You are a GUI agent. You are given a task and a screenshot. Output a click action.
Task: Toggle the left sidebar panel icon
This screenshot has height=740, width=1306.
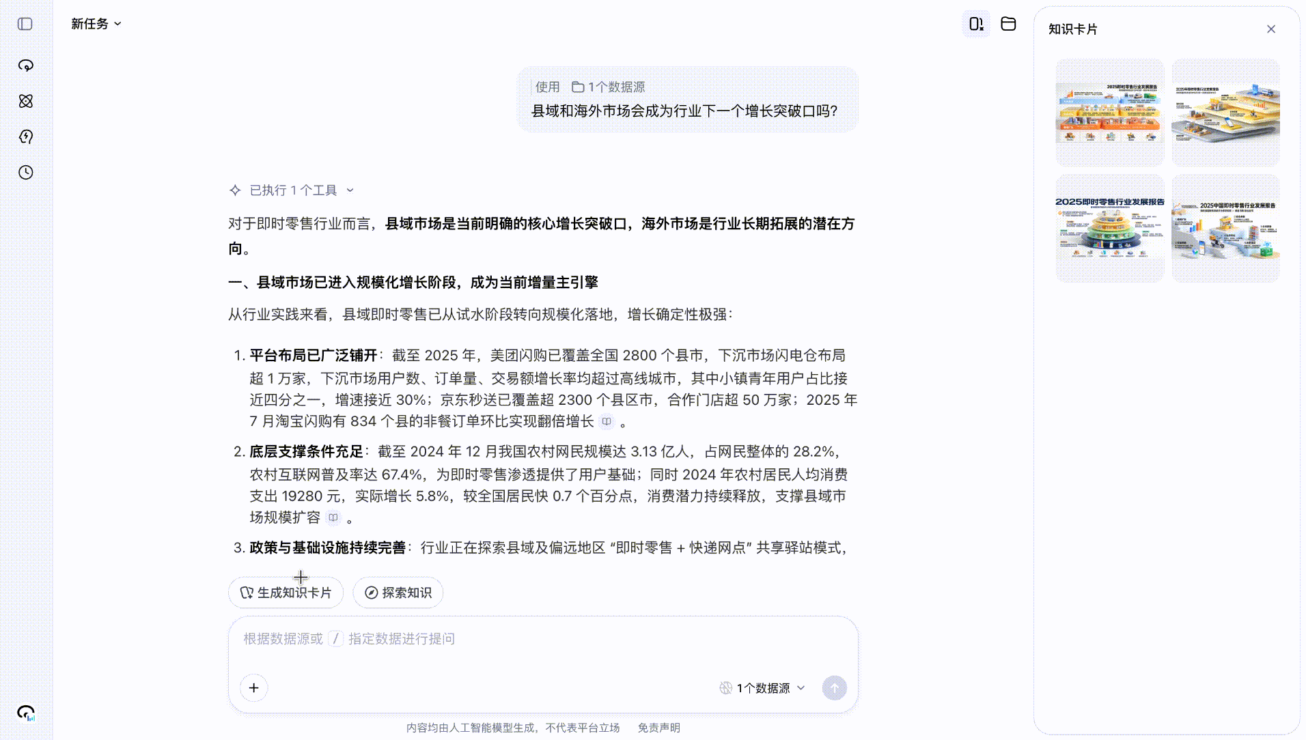point(25,24)
